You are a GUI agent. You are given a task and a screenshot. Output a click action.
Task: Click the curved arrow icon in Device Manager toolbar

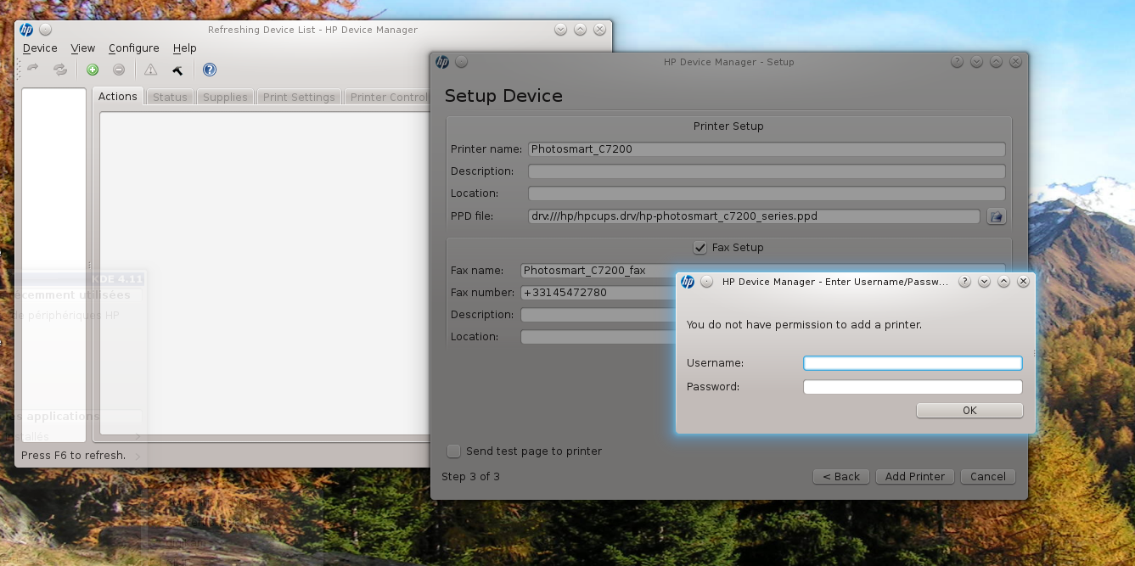point(33,70)
